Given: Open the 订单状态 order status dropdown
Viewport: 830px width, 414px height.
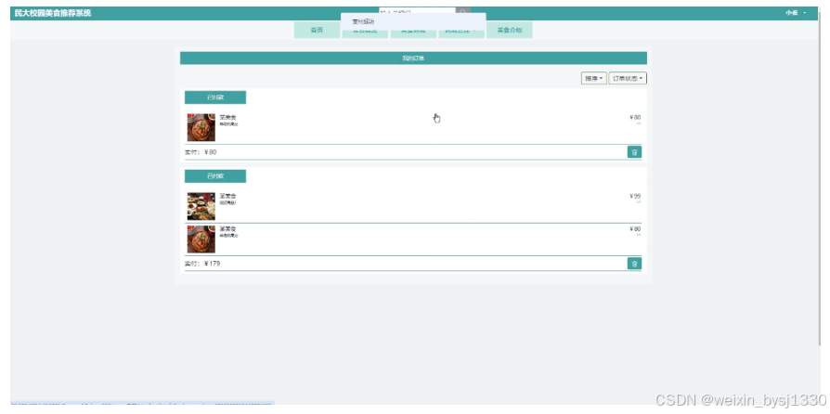Looking at the screenshot, I should click(628, 78).
